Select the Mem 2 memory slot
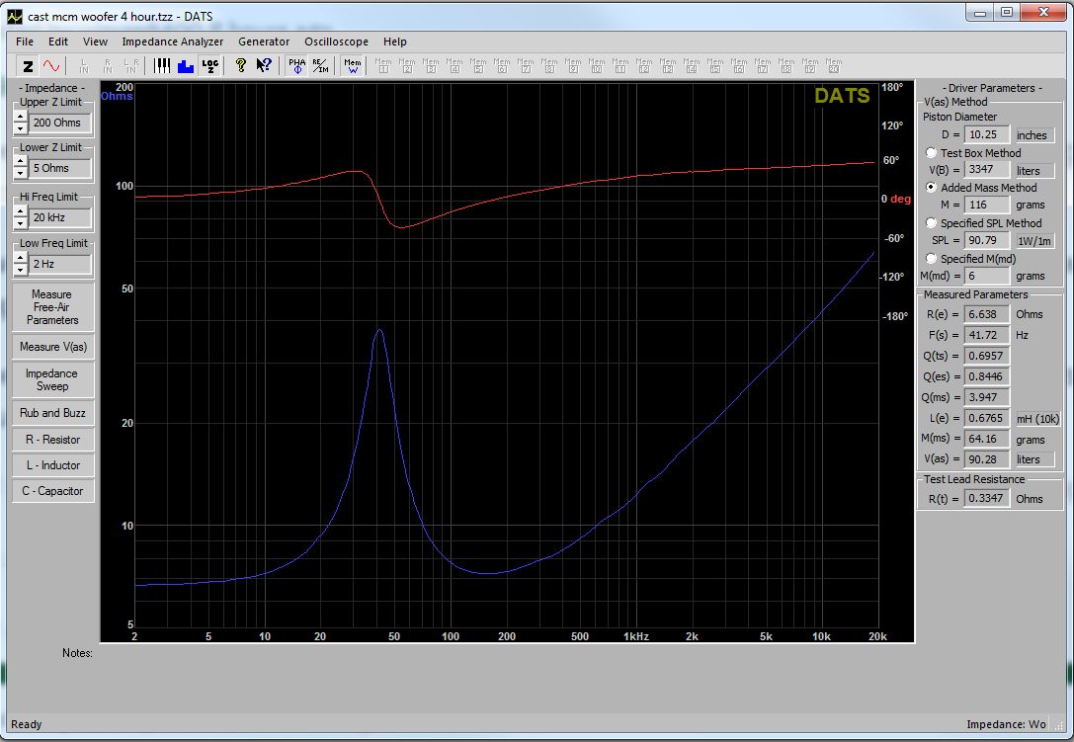 click(407, 66)
